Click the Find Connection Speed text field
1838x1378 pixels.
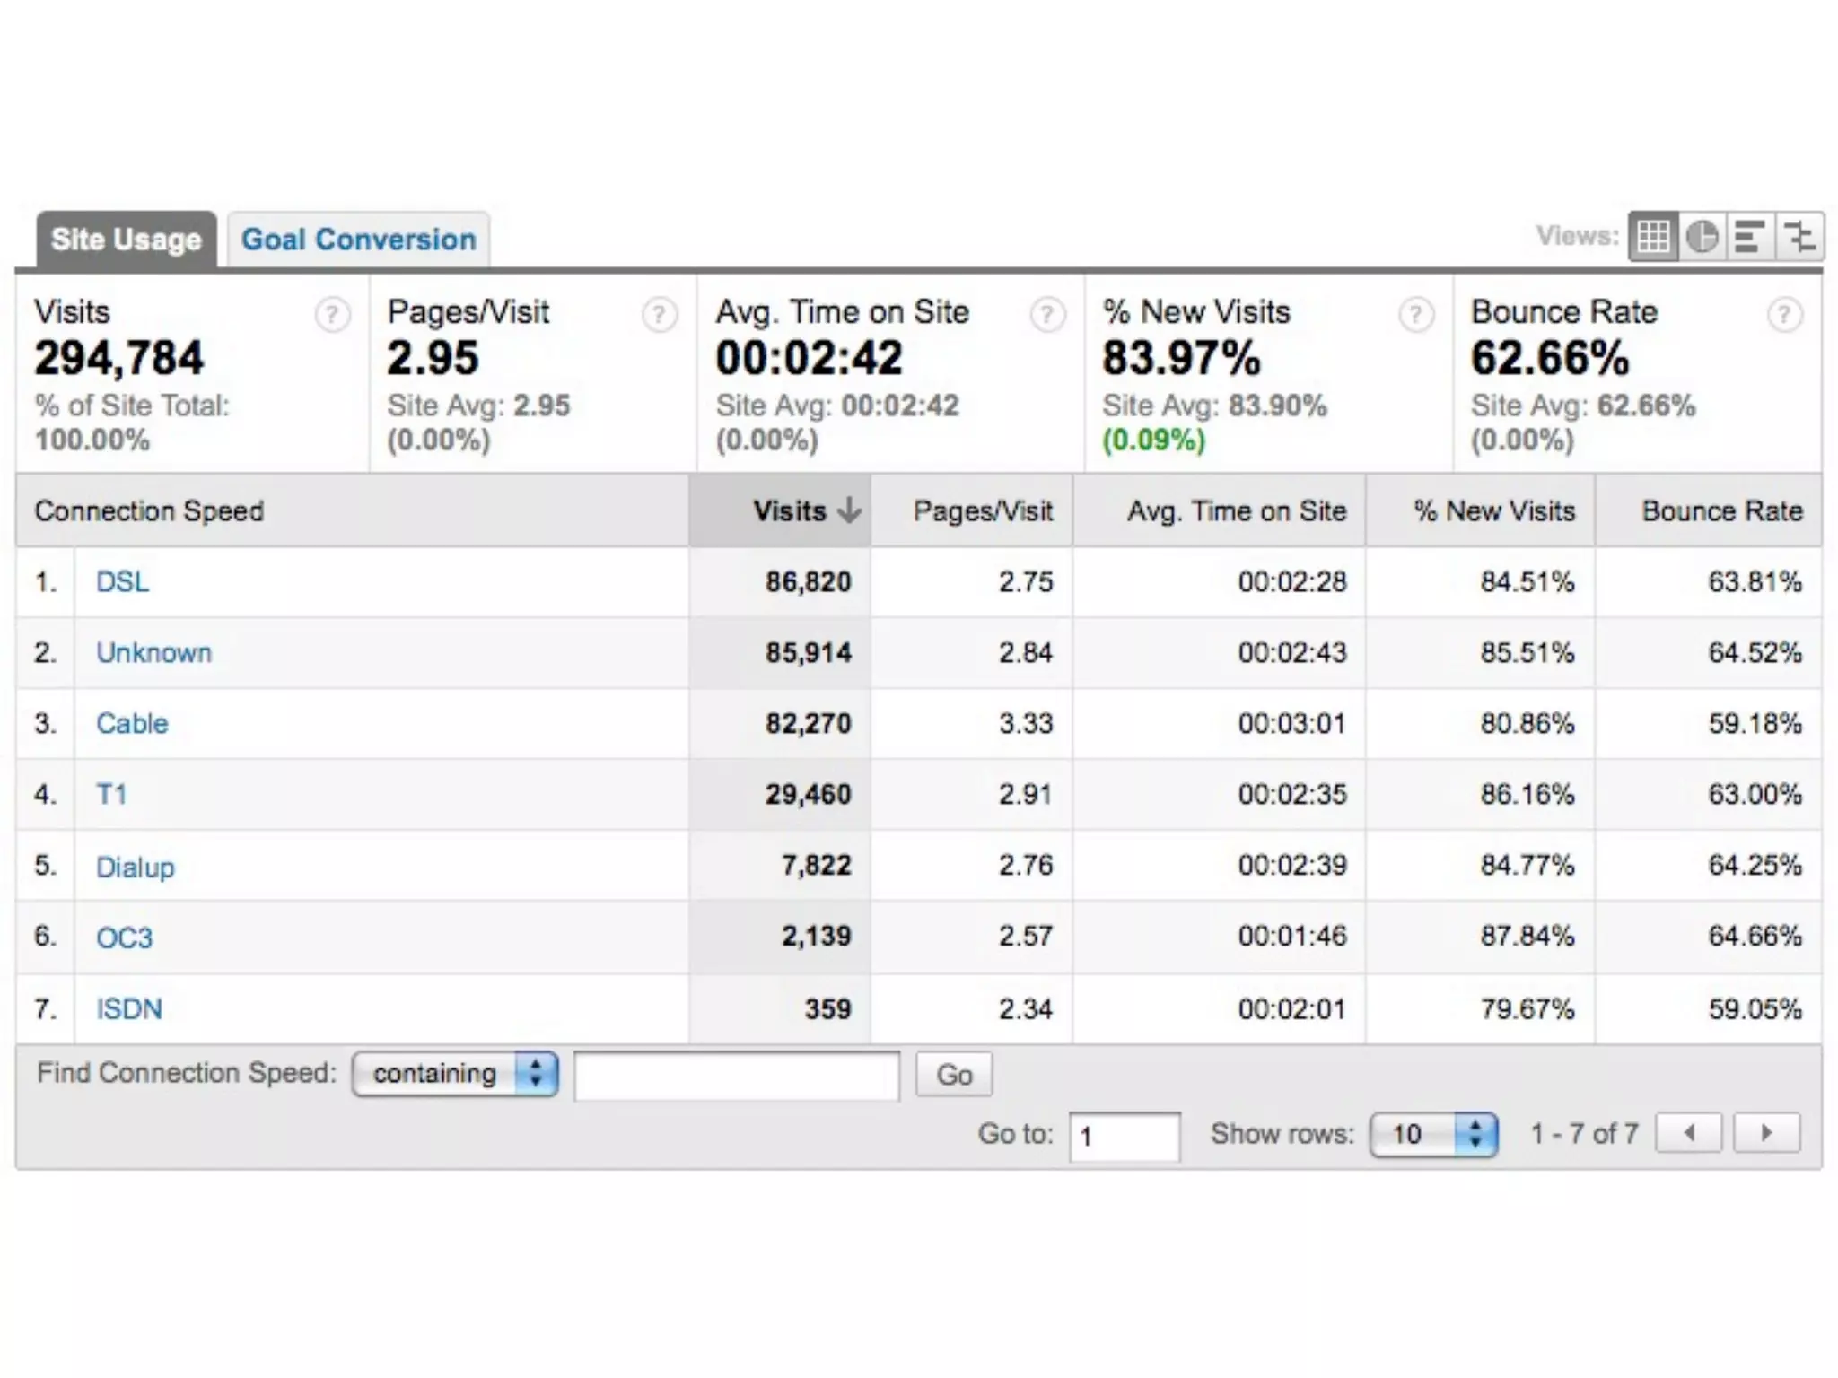(x=736, y=1075)
